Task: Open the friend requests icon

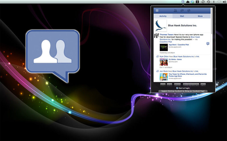Action: tap(175, 10)
